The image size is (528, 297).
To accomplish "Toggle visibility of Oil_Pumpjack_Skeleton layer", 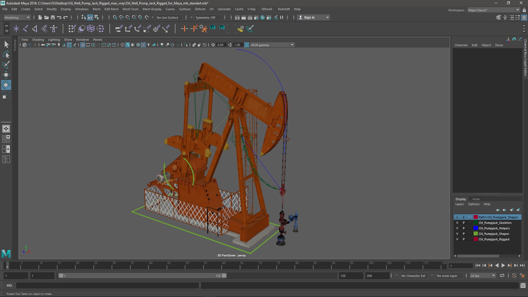I will pyautogui.click(x=457, y=223).
